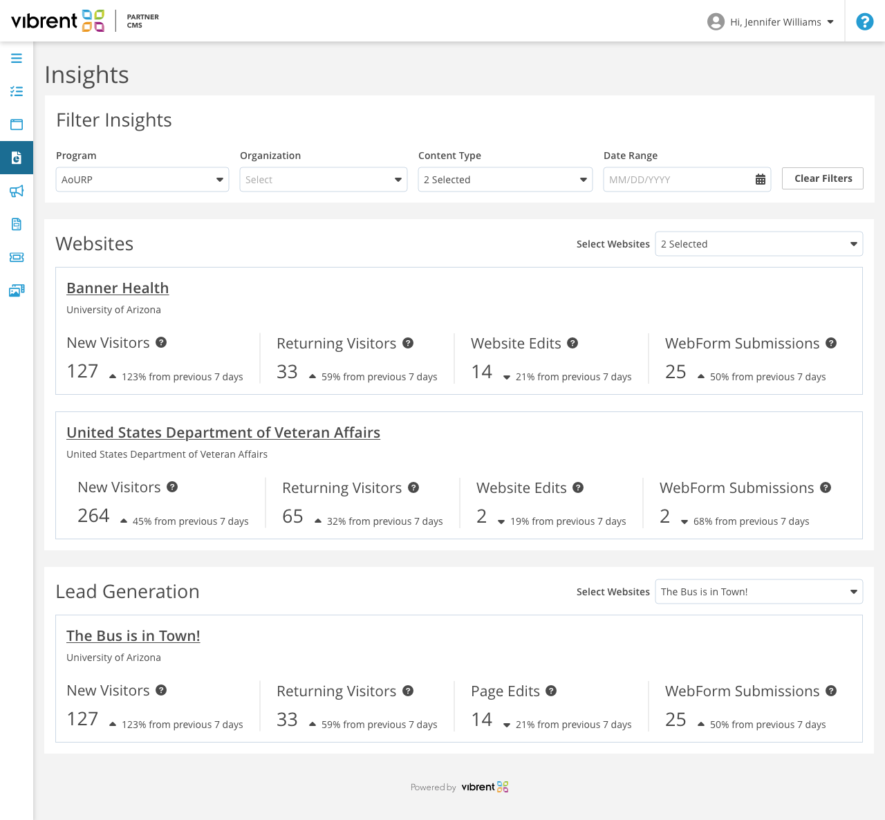Show info for Banner Health WebForm Submissions

point(831,343)
